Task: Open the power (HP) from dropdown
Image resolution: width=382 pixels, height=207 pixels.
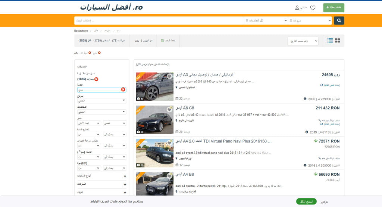Action: coord(89,168)
